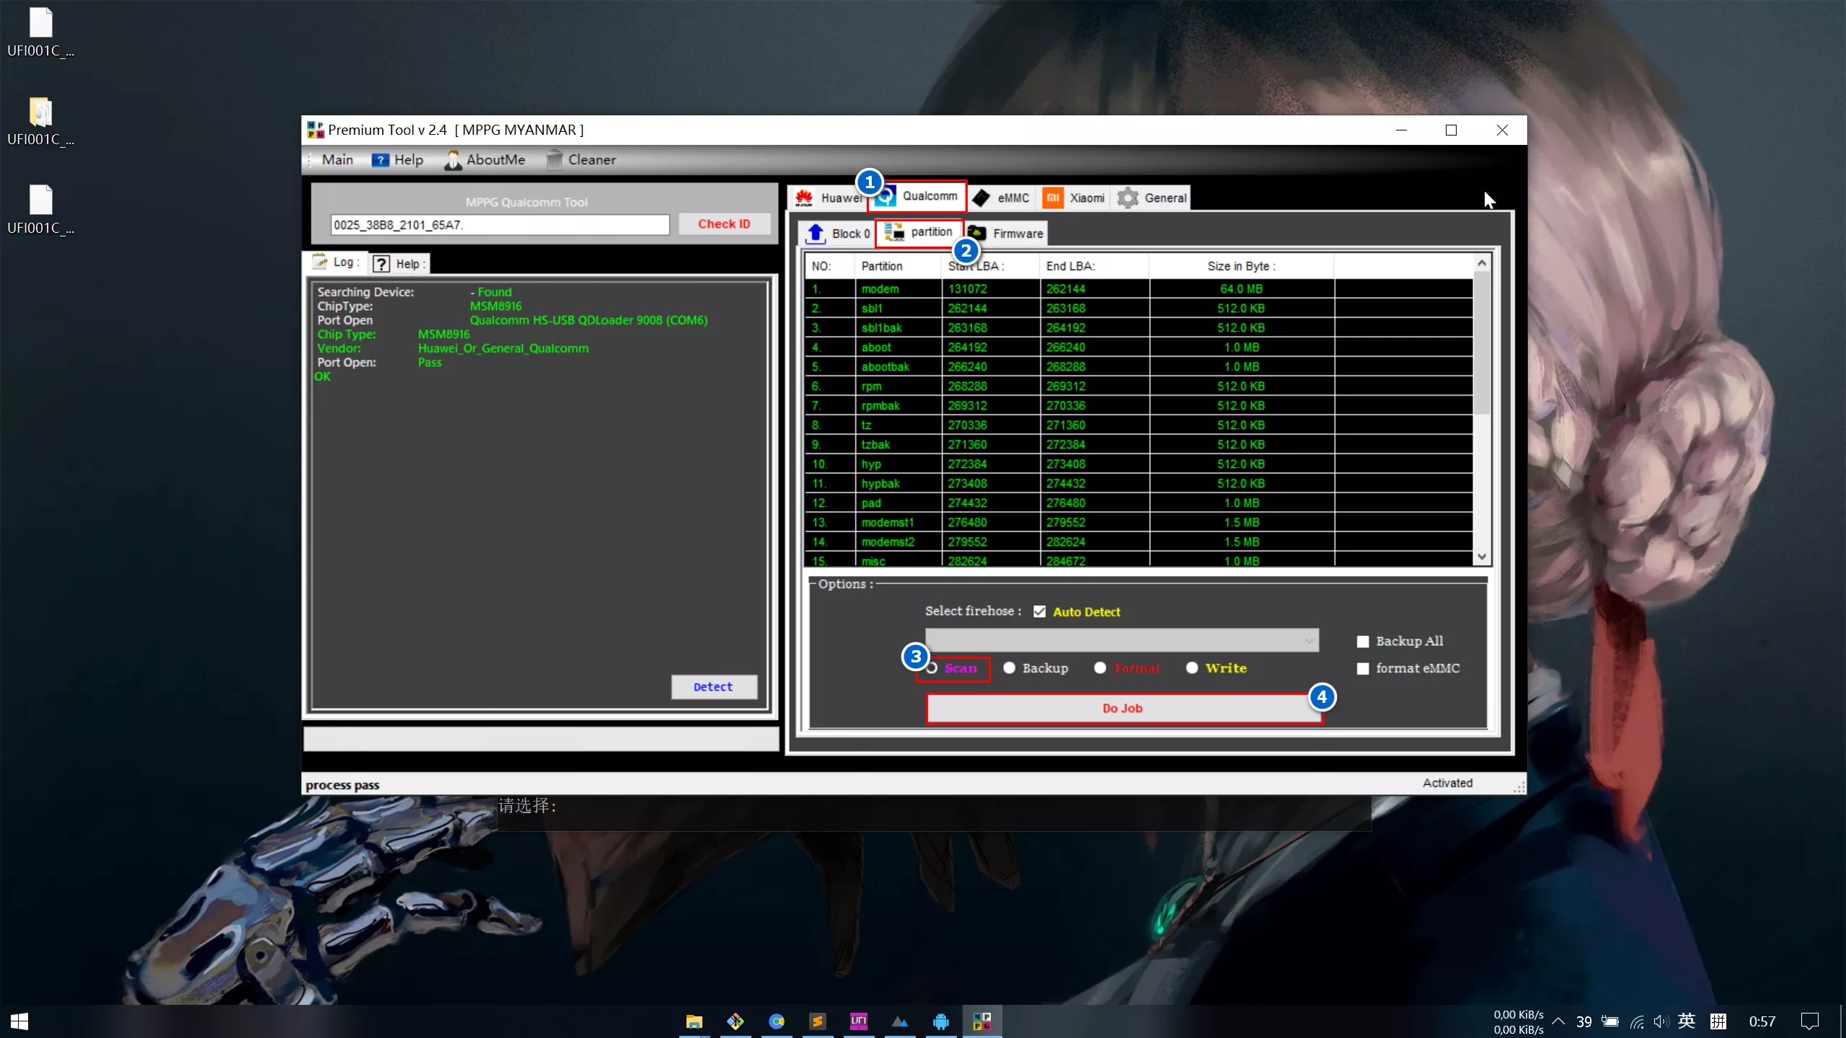Click the Size in Byte column header
This screenshot has height=1038, width=1846.
(1241, 266)
